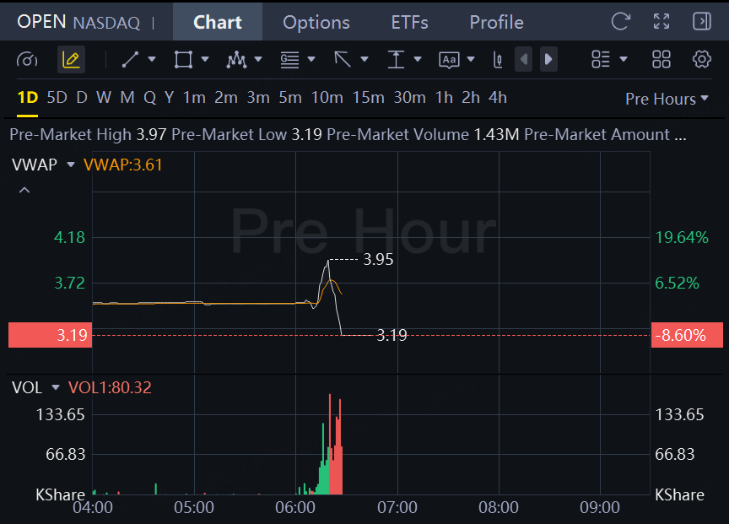Click the OPEN ticker symbol
Image resolution: width=729 pixels, height=524 pixels.
[x=41, y=22]
